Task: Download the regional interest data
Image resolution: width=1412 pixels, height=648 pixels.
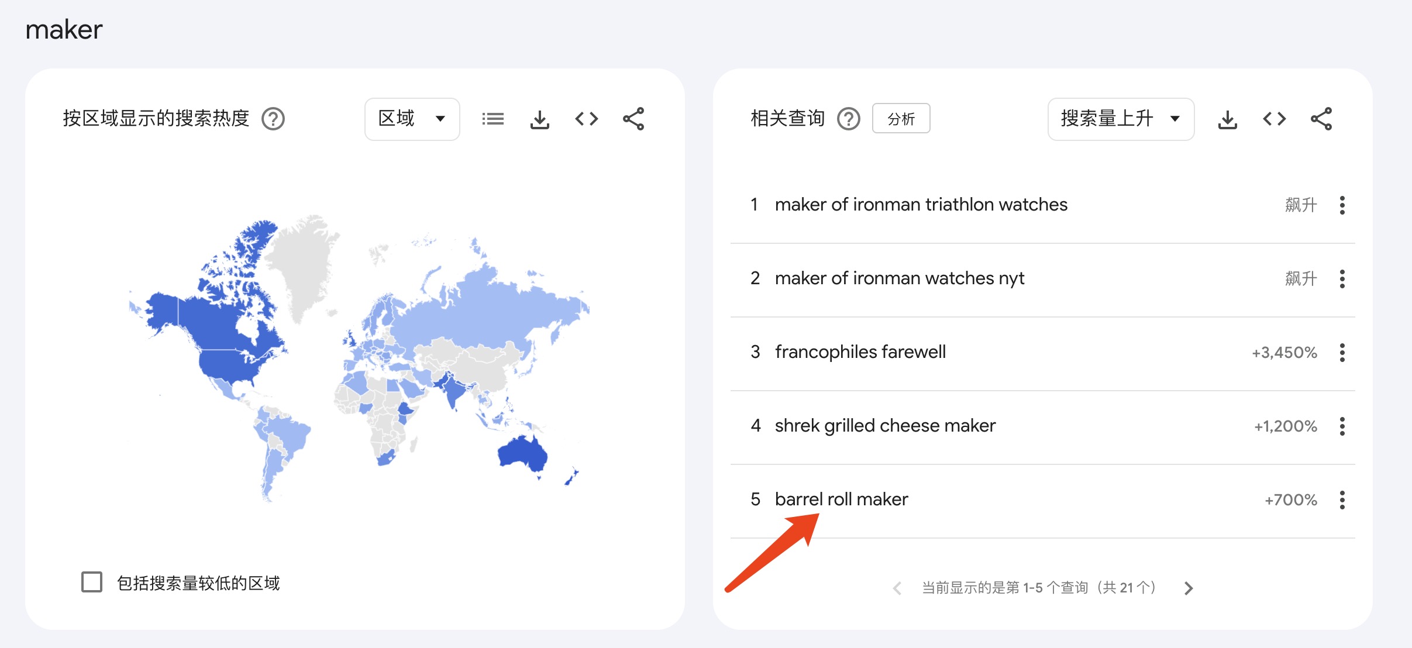Action: (x=539, y=119)
